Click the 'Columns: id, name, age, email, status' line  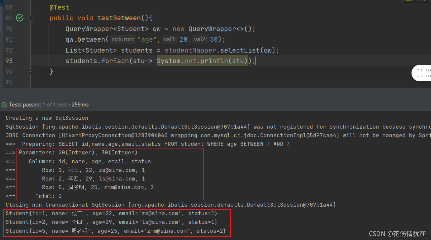(78, 162)
